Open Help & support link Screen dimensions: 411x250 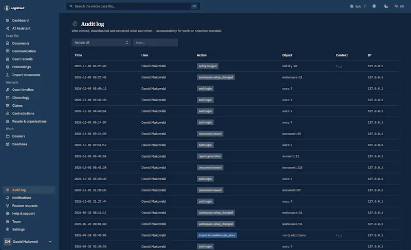pos(24,214)
